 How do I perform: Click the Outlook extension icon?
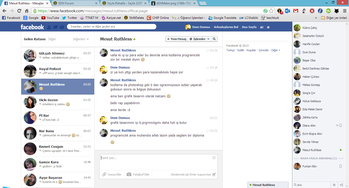288,11
